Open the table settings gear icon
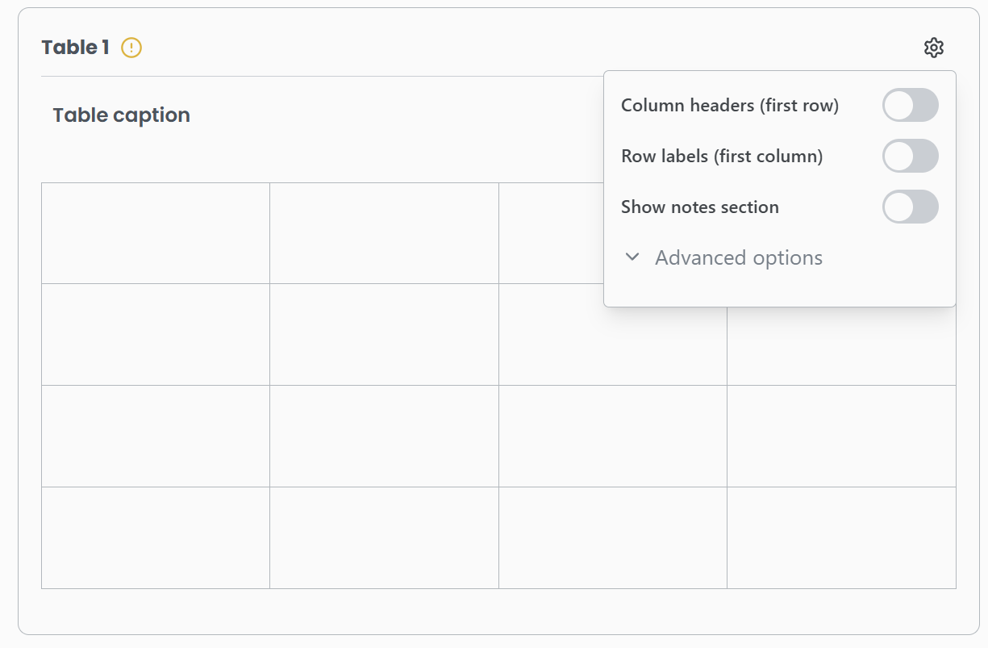This screenshot has width=988, height=648. pos(933,48)
